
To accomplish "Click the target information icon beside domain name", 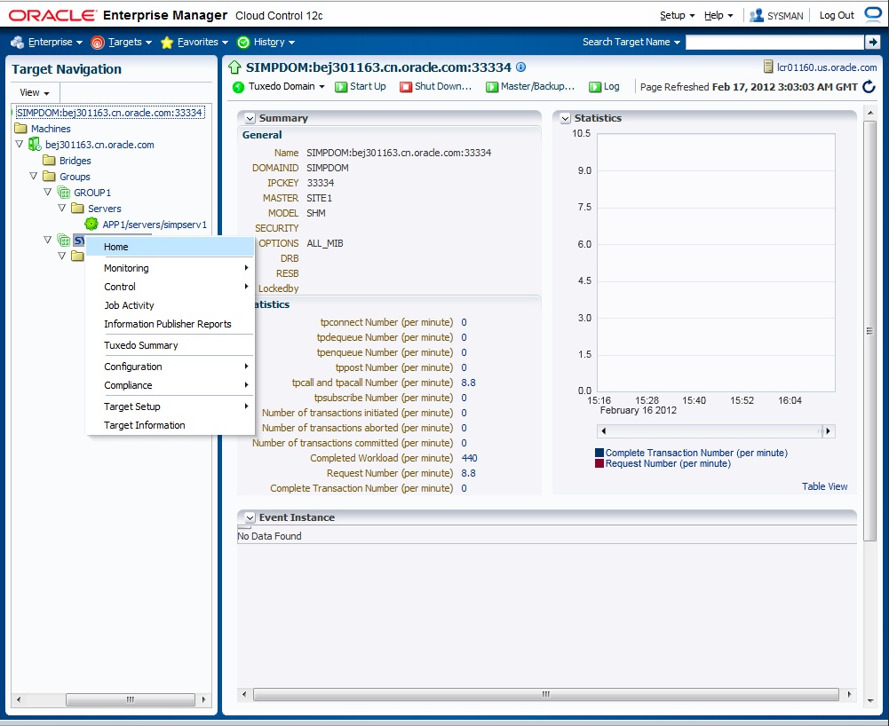I will 521,67.
